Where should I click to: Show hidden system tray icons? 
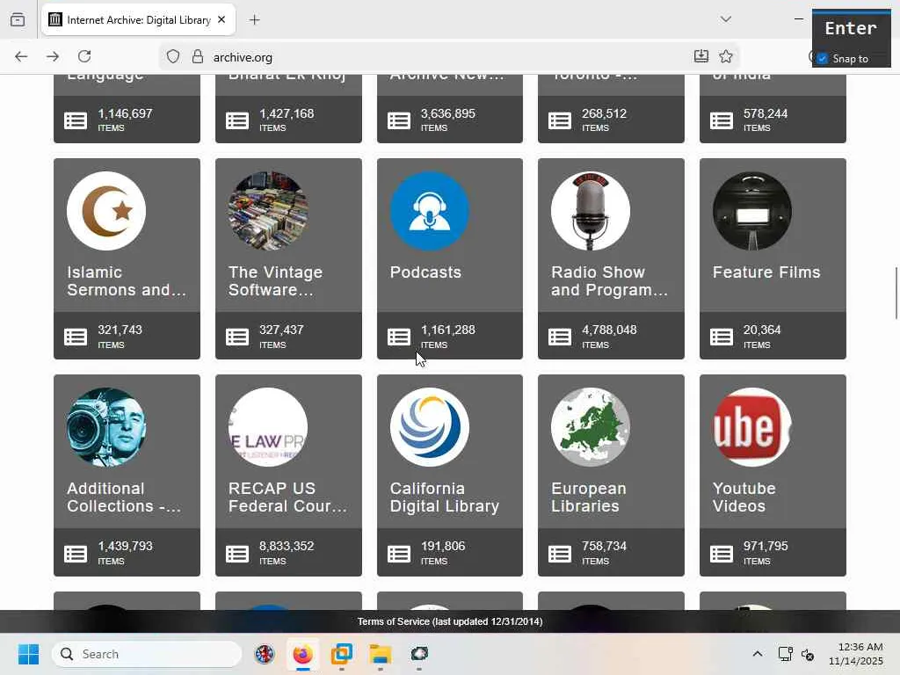(x=757, y=654)
